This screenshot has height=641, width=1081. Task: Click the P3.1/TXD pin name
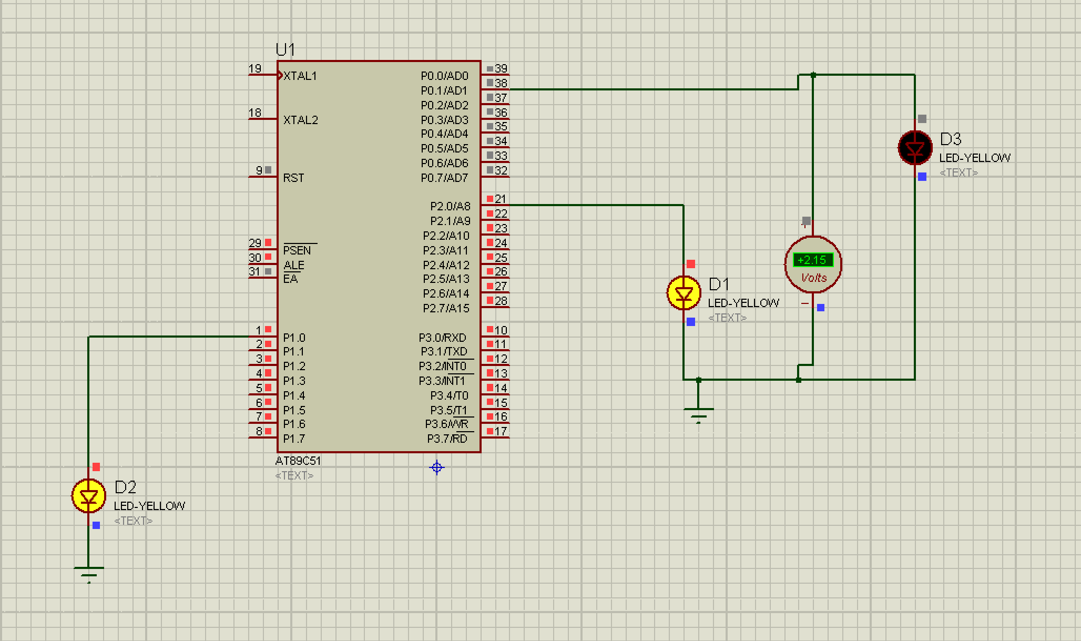[444, 352]
